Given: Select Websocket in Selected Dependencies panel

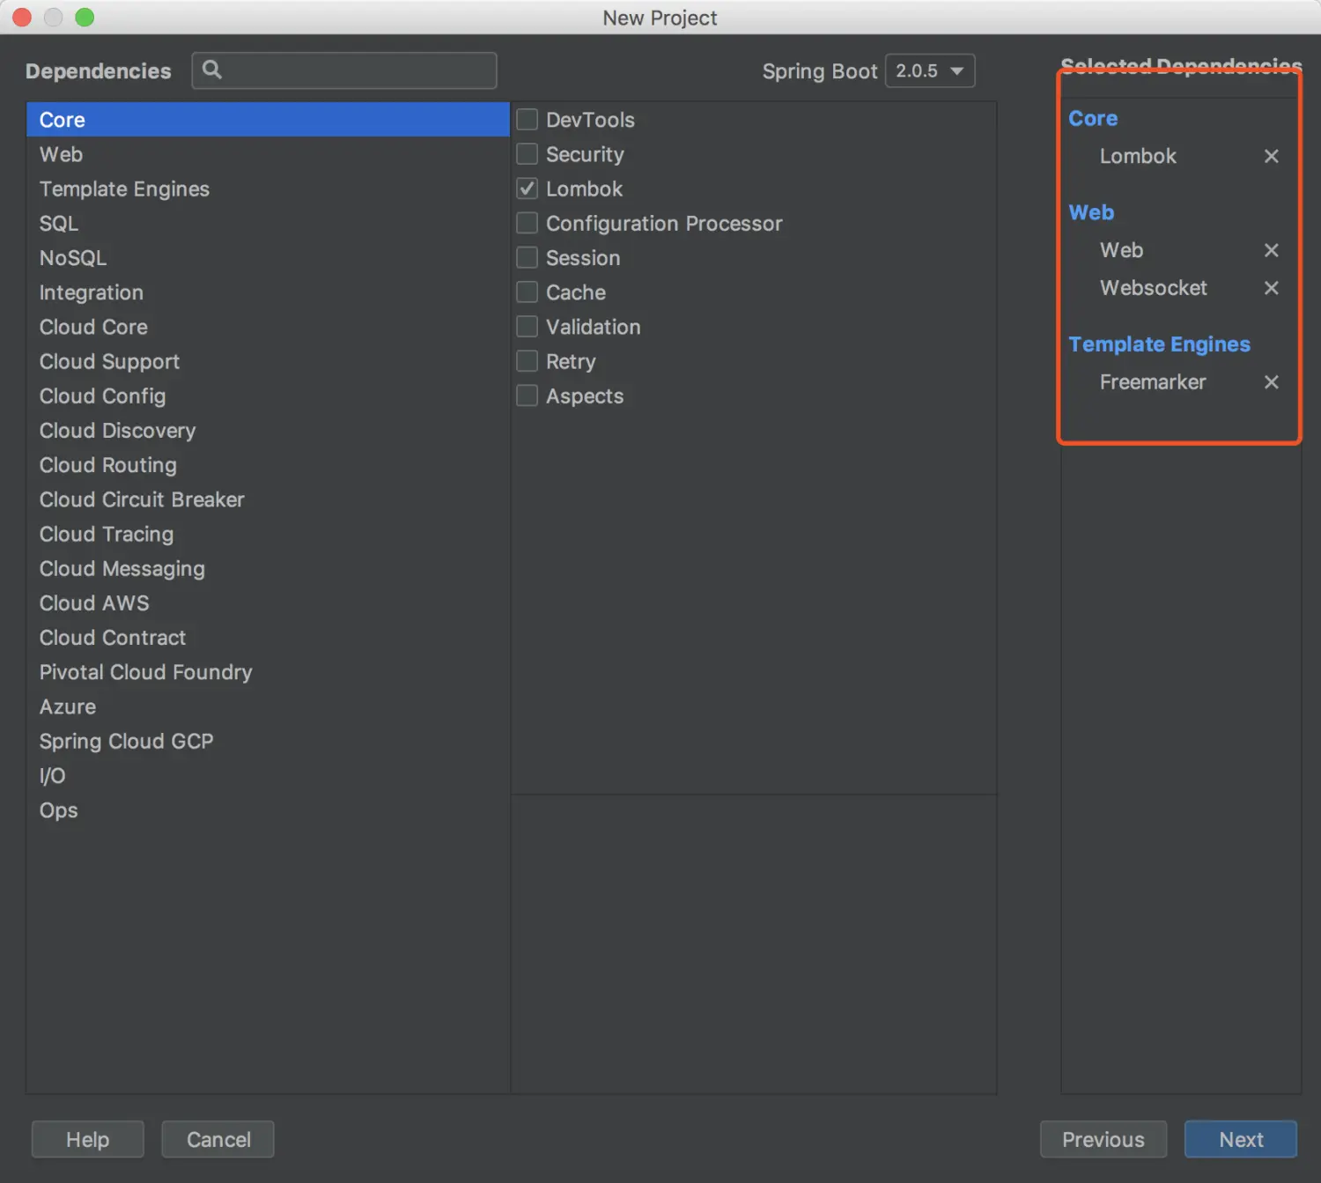Looking at the screenshot, I should pyautogui.click(x=1153, y=288).
